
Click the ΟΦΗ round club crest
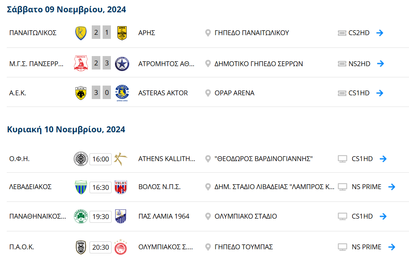(x=81, y=159)
